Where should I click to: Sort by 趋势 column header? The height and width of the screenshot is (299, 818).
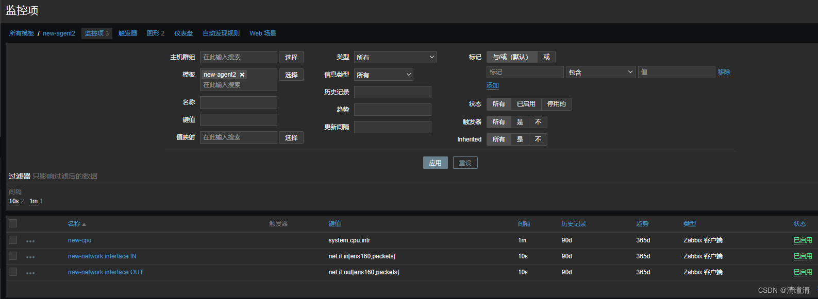pos(642,224)
